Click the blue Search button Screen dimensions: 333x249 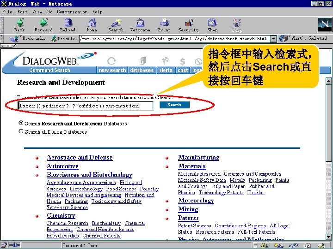(x=174, y=105)
